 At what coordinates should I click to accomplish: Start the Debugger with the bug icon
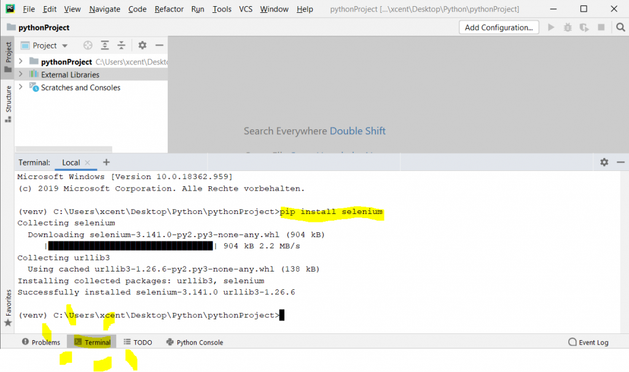567,27
